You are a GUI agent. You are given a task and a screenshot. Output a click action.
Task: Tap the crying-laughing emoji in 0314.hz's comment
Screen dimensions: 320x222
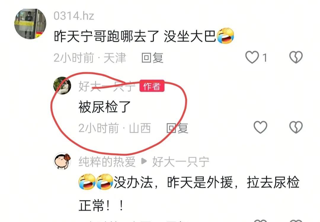tap(225, 36)
